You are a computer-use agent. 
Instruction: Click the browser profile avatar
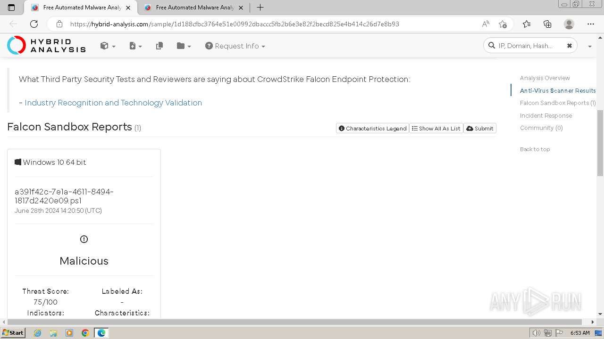[569, 24]
